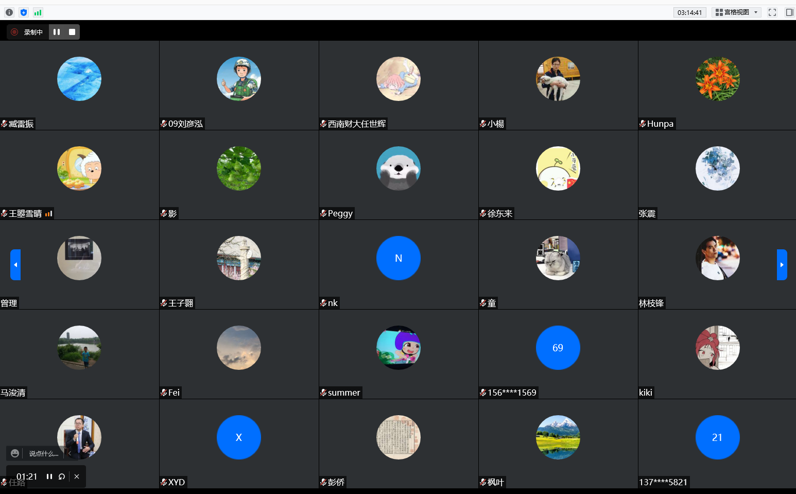
Task: Type in the 说点什么 chat field
Action: (x=43, y=453)
